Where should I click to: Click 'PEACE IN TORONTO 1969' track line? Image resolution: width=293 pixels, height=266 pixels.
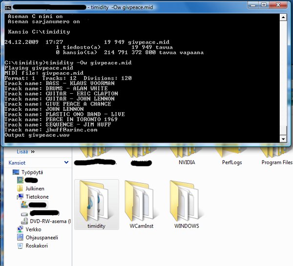(x=61, y=120)
